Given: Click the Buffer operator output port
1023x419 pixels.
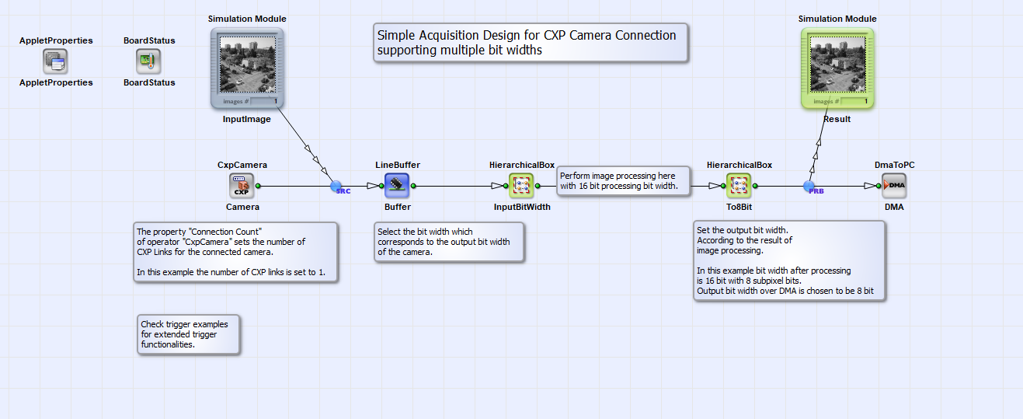Looking at the screenshot, I should (x=413, y=186).
